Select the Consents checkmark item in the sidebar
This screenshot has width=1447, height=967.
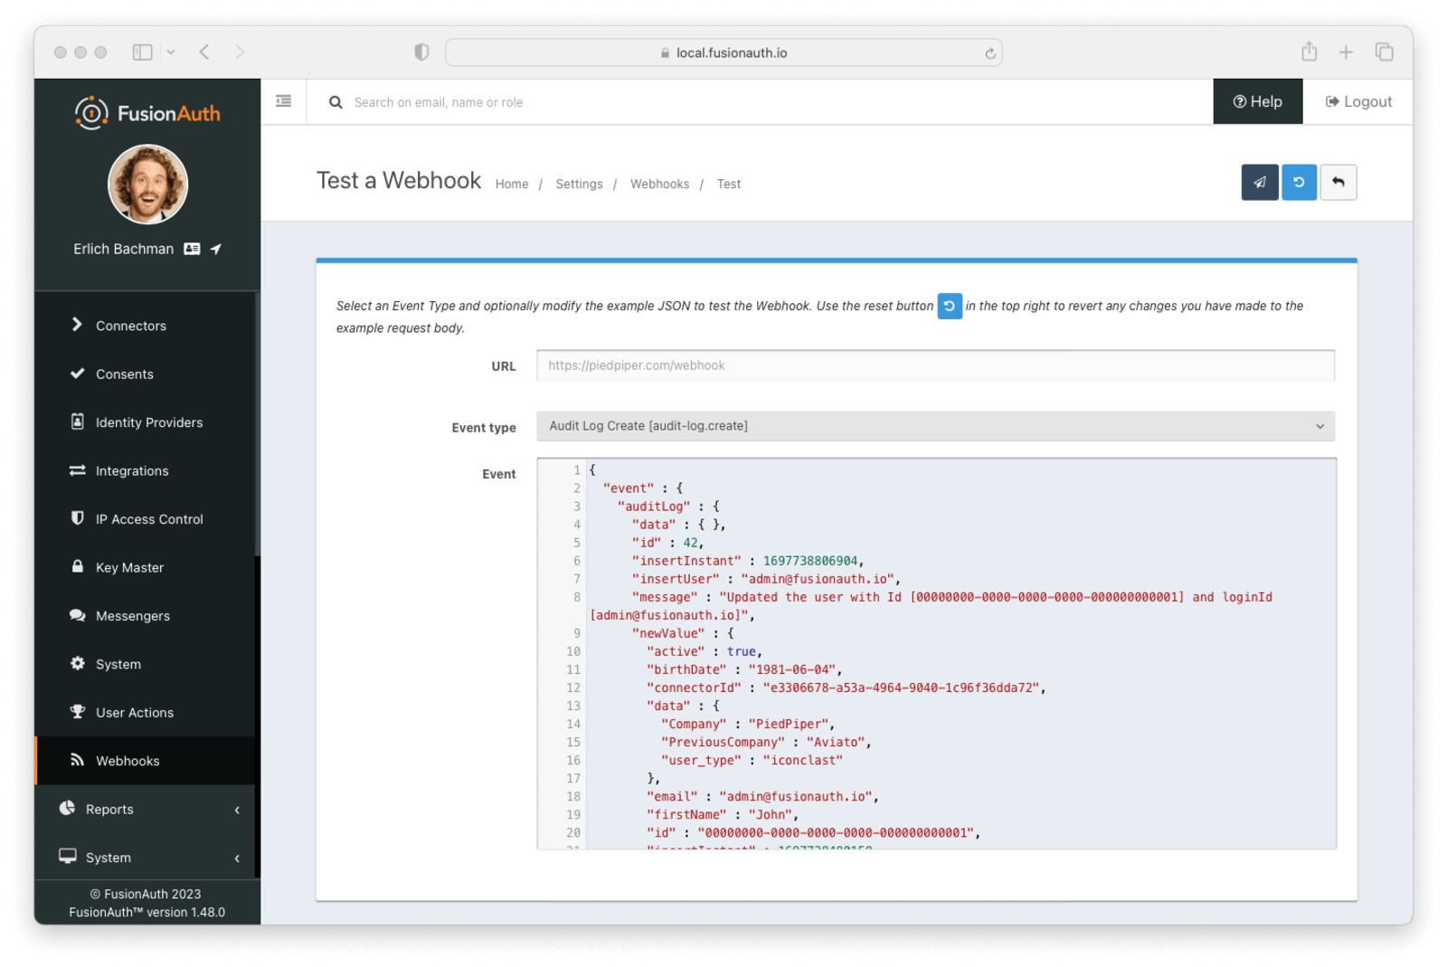coord(124,374)
